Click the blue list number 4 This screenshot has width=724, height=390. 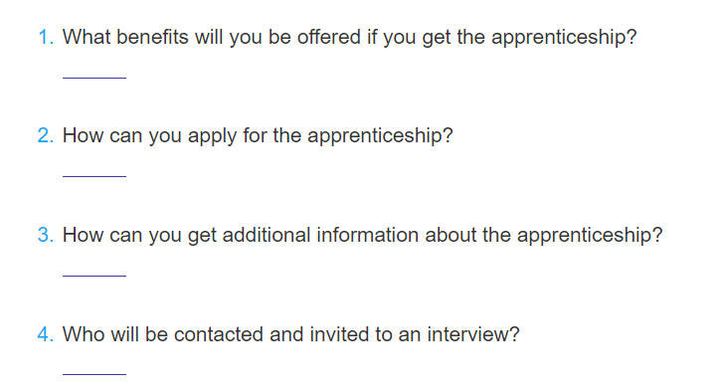[x=46, y=334]
